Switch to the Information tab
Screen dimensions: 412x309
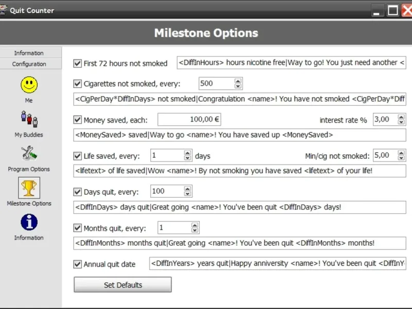29,53
